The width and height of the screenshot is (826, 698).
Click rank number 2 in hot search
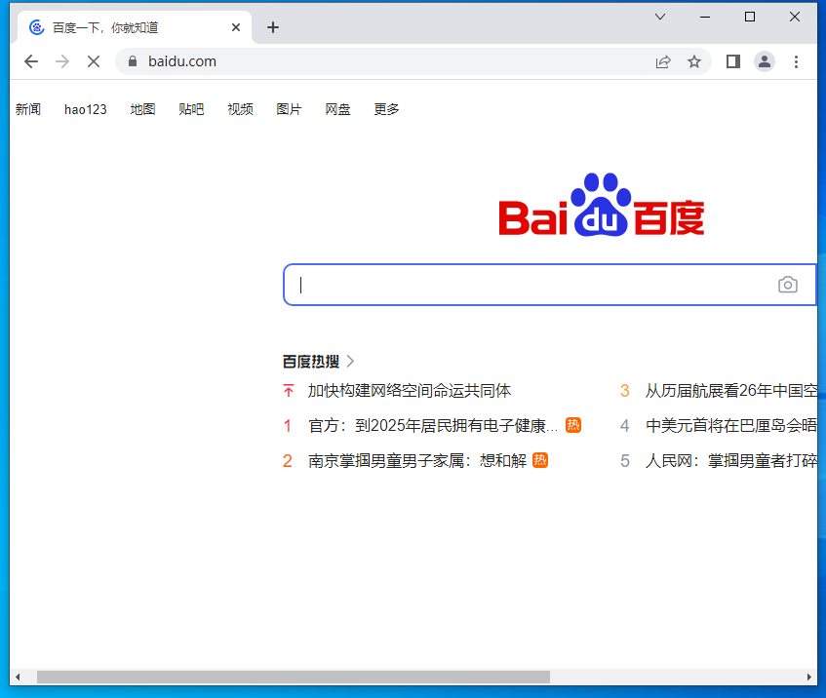[287, 461]
